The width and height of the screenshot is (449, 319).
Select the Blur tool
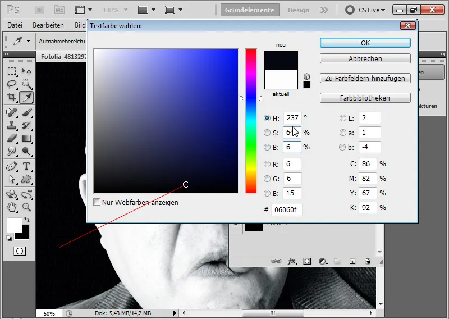[x=12, y=151]
